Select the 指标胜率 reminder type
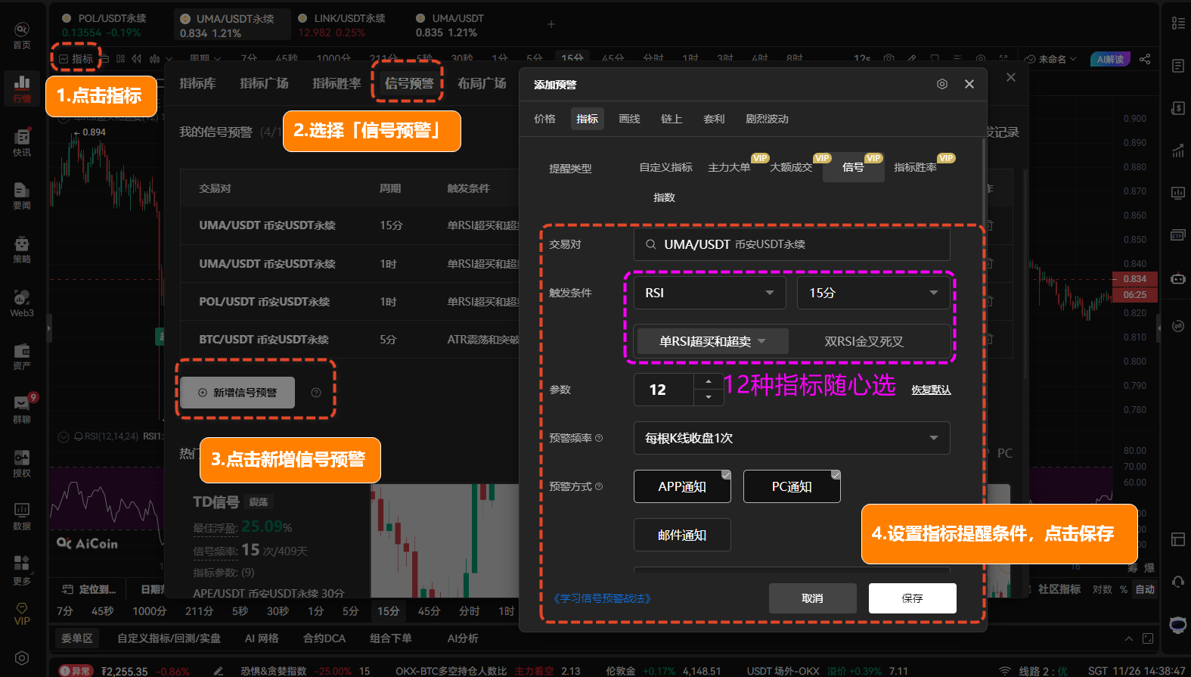The width and height of the screenshot is (1191, 677). pyautogui.click(x=915, y=167)
